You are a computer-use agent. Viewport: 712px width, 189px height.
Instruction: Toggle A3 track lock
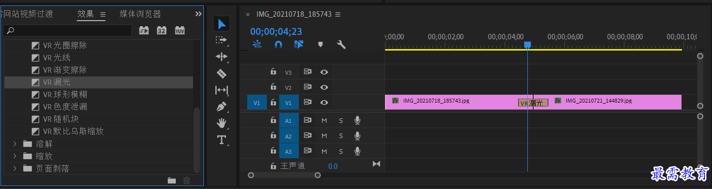click(273, 151)
